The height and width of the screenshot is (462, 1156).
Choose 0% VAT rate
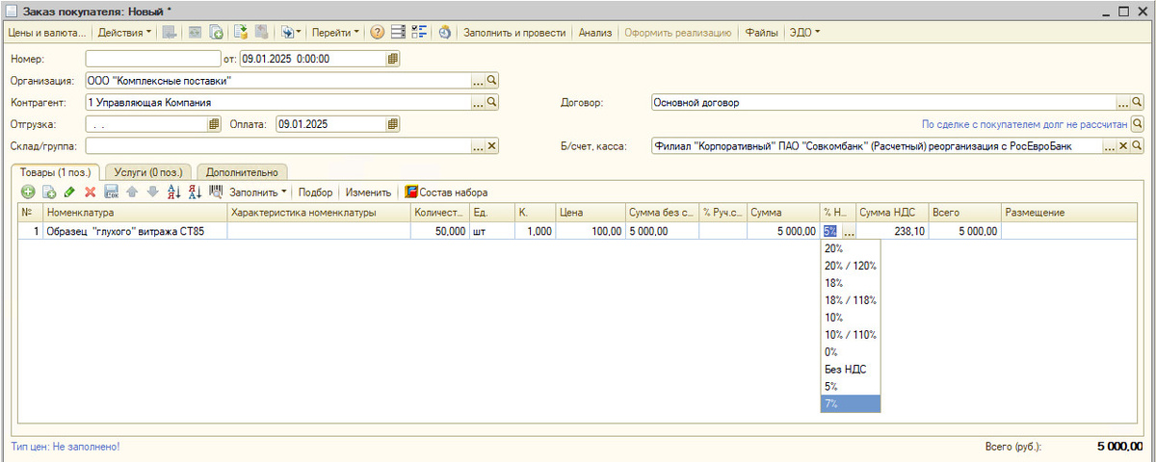point(851,352)
